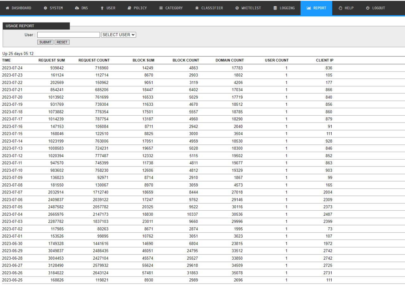The height and width of the screenshot is (285, 405).
Task: Click the REQUEST SUM column header
Action: coord(52,60)
